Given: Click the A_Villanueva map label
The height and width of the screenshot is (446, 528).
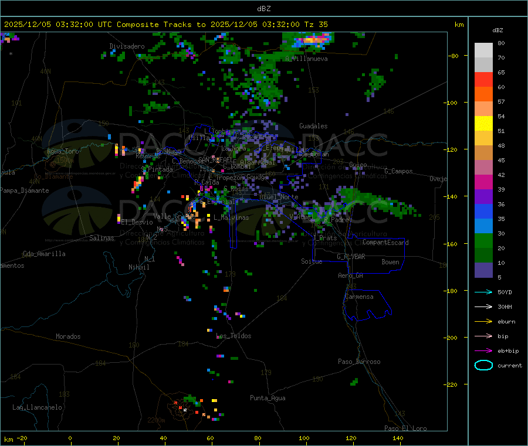Looking at the screenshot, I should coord(306,59).
